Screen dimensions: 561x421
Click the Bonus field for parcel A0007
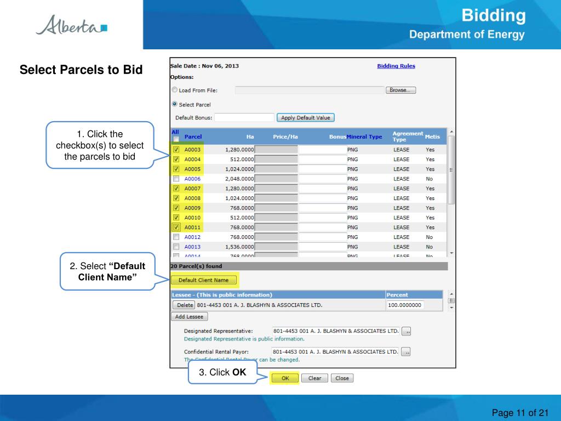323,189
